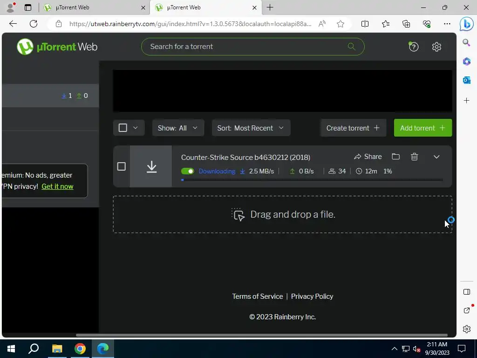This screenshot has height=358, width=477.
Task: Open link in new window sidebar icon
Action: [466, 310]
